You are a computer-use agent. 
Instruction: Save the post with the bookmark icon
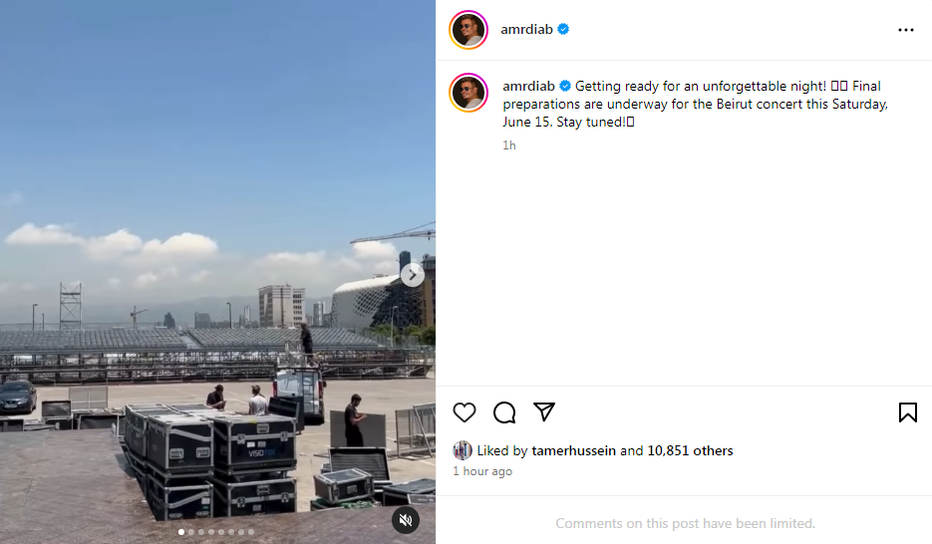(908, 412)
